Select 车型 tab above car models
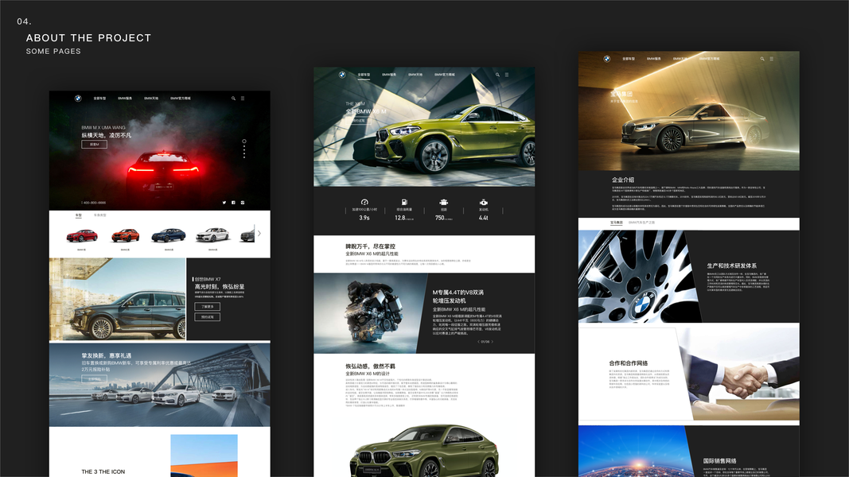849x477 pixels. click(x=79, y=215)
